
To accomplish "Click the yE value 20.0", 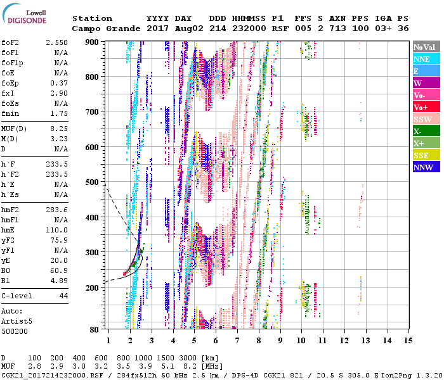I will click(59, 260).
